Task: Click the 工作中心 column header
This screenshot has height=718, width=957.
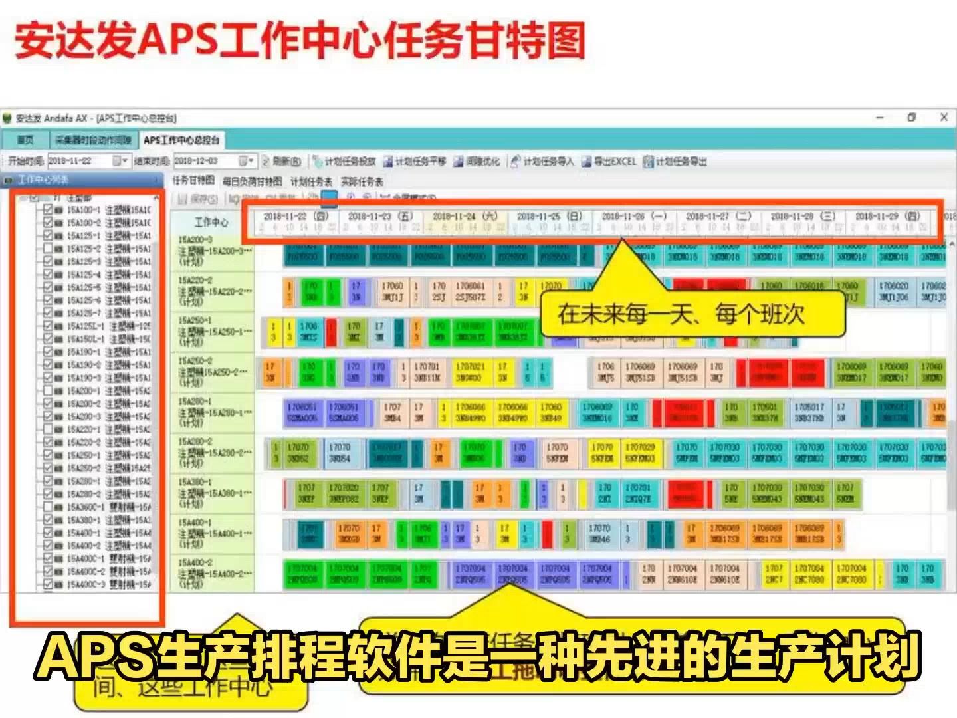Action: tap(212, 221)
